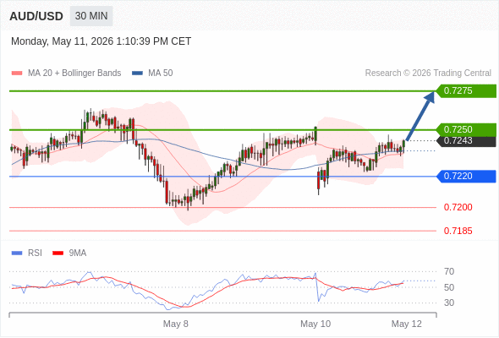Image resolution: width=499 pixels, height=338 pixels.
Task: Toggle the 9MA legend entry
Action: pos(69,253)
